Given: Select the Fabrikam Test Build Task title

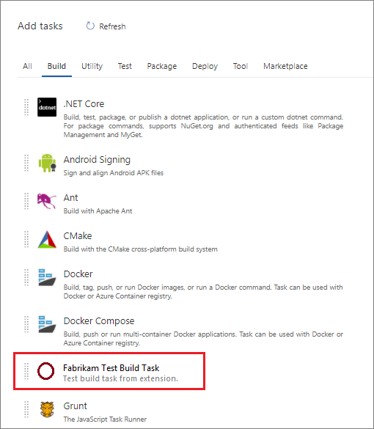Looking at the screenshot, I should (111, 368).
